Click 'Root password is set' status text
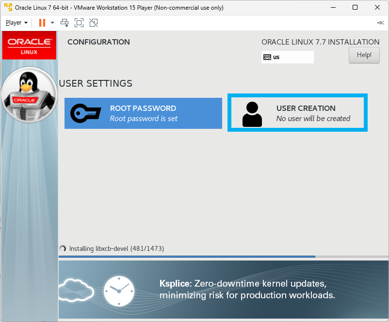Image resolution: width=389 pixels, height=322 pixels. tap(144, 119)
